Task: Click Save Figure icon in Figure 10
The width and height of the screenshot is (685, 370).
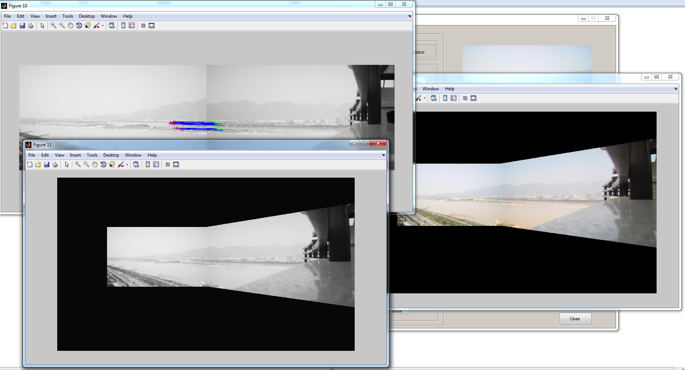Action: [x=22, y=25]
